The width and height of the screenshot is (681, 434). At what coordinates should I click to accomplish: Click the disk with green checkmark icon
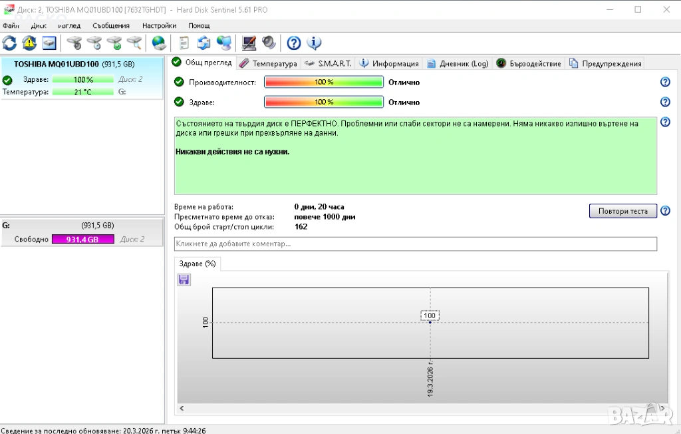tap(114, 43)
